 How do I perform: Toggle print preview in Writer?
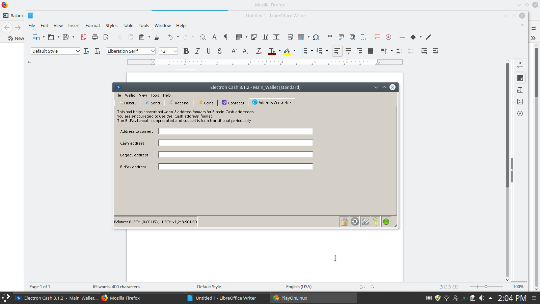tap(106, 37)
